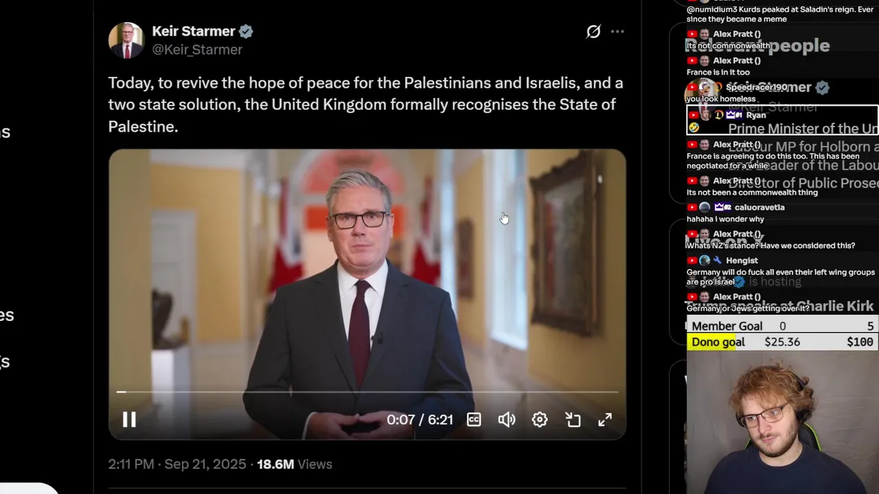The image size is (879, 494).
Task: Open the @Keir_Starmer handle link
Action: pos(197,49)
